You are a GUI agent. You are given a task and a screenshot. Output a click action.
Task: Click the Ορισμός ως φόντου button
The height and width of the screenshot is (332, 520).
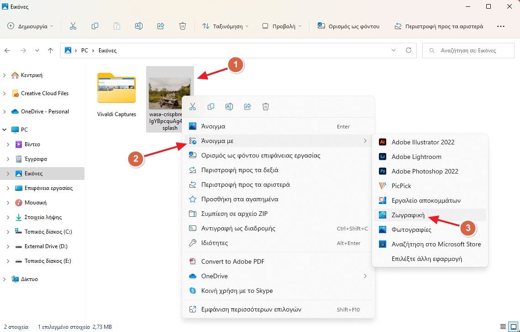click(x=349, y=26)
